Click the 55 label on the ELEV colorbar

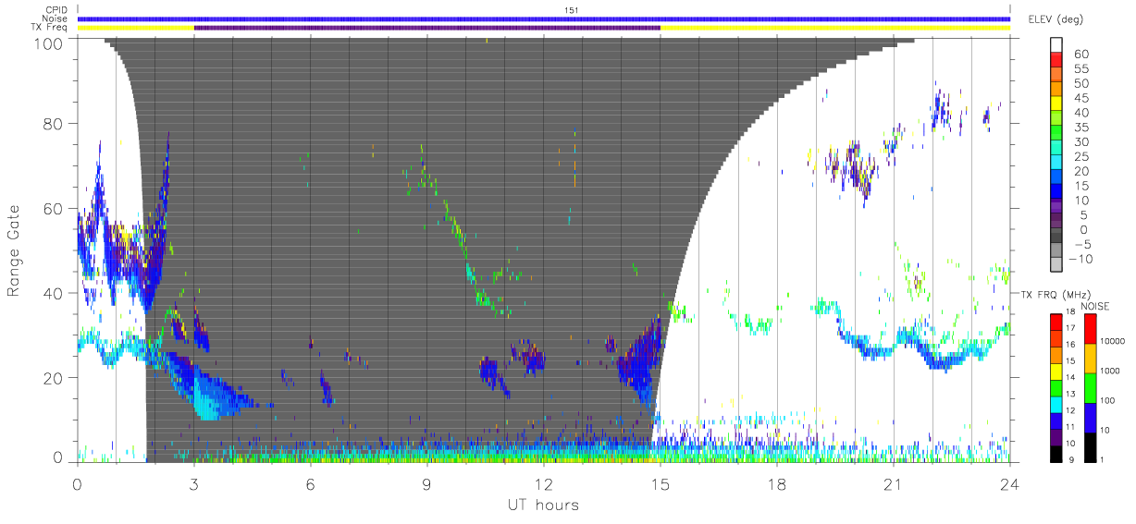pyautogui.click(x=1080, y=69)
